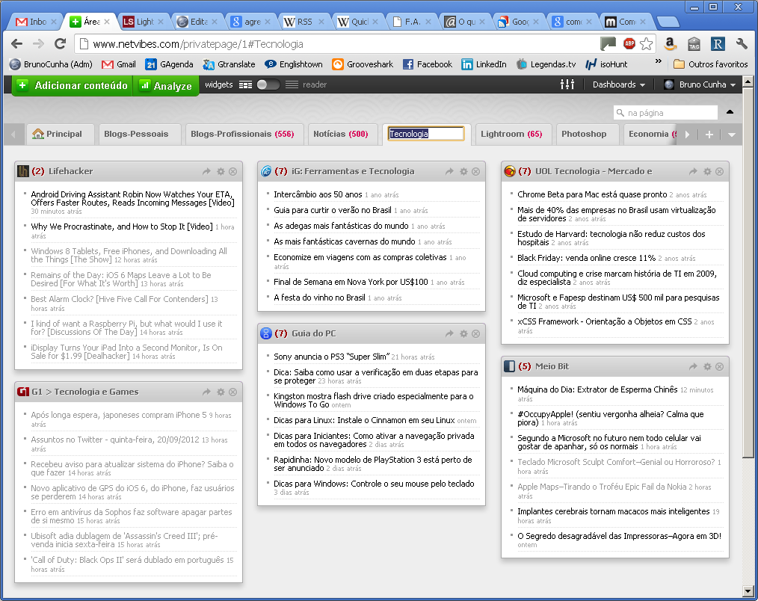Open settings gear of iG: Ferramentas widget
The width and height of the screenshot is (758, 601).
(x=463, y=171)
